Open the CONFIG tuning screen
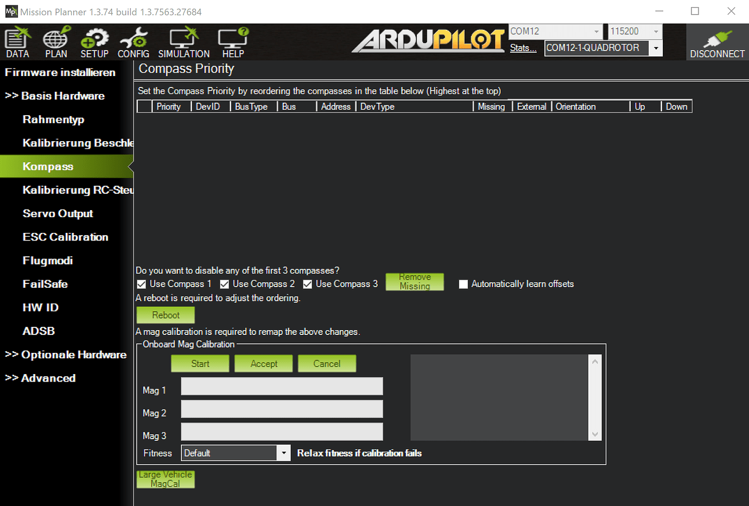749x506 pixels. [134, 42]
